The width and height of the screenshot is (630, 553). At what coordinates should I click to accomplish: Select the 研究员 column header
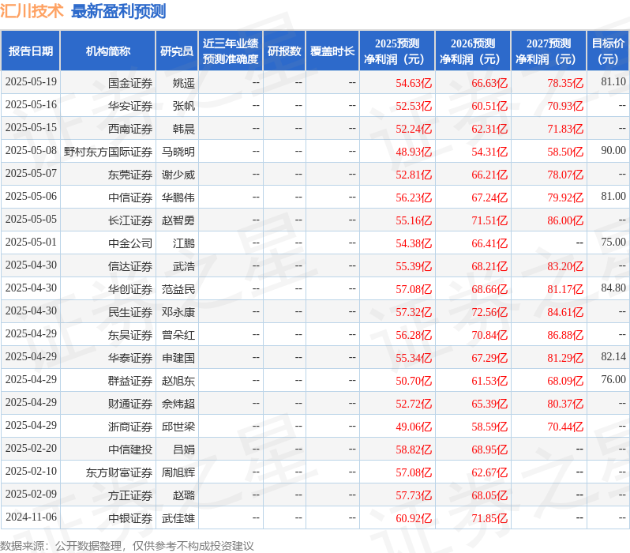(x=177, y=51)
